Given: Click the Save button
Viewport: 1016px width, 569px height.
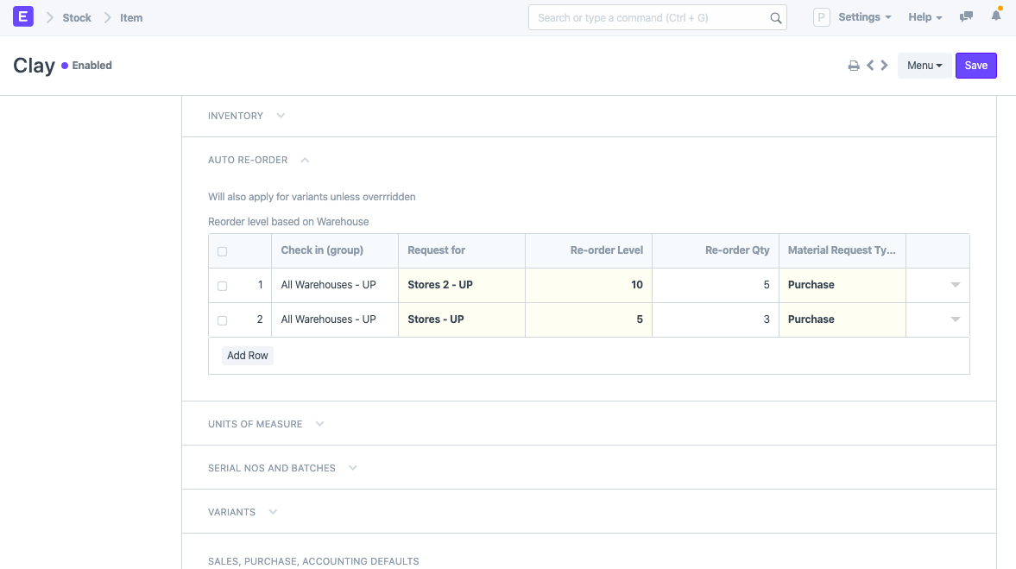Looking at the screenshot, I should tap(975, 66).
